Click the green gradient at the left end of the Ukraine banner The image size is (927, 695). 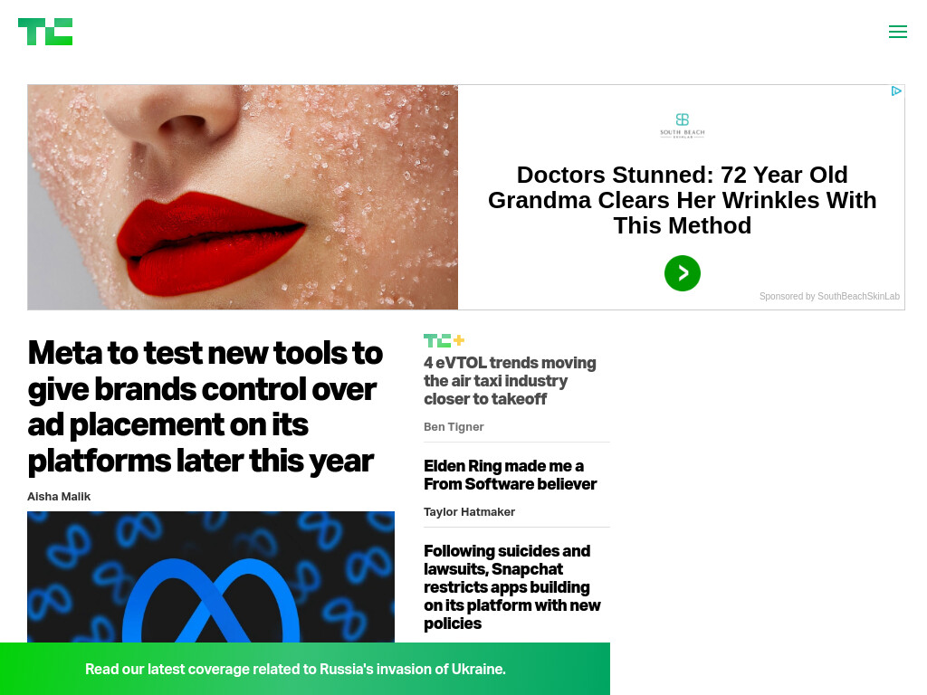[x=35, y=669]
